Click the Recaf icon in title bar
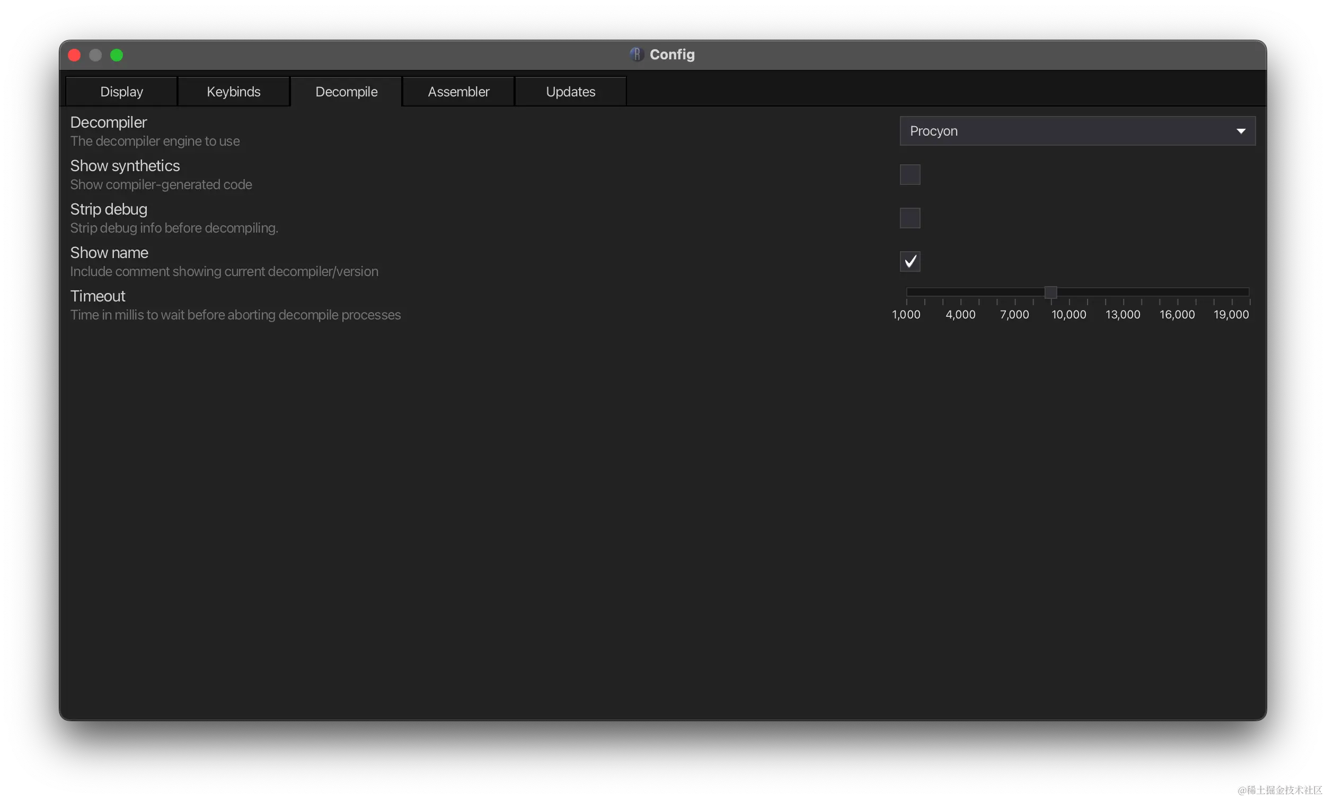The height and width of the screenshot is (799, 1326). coord(636,55)
